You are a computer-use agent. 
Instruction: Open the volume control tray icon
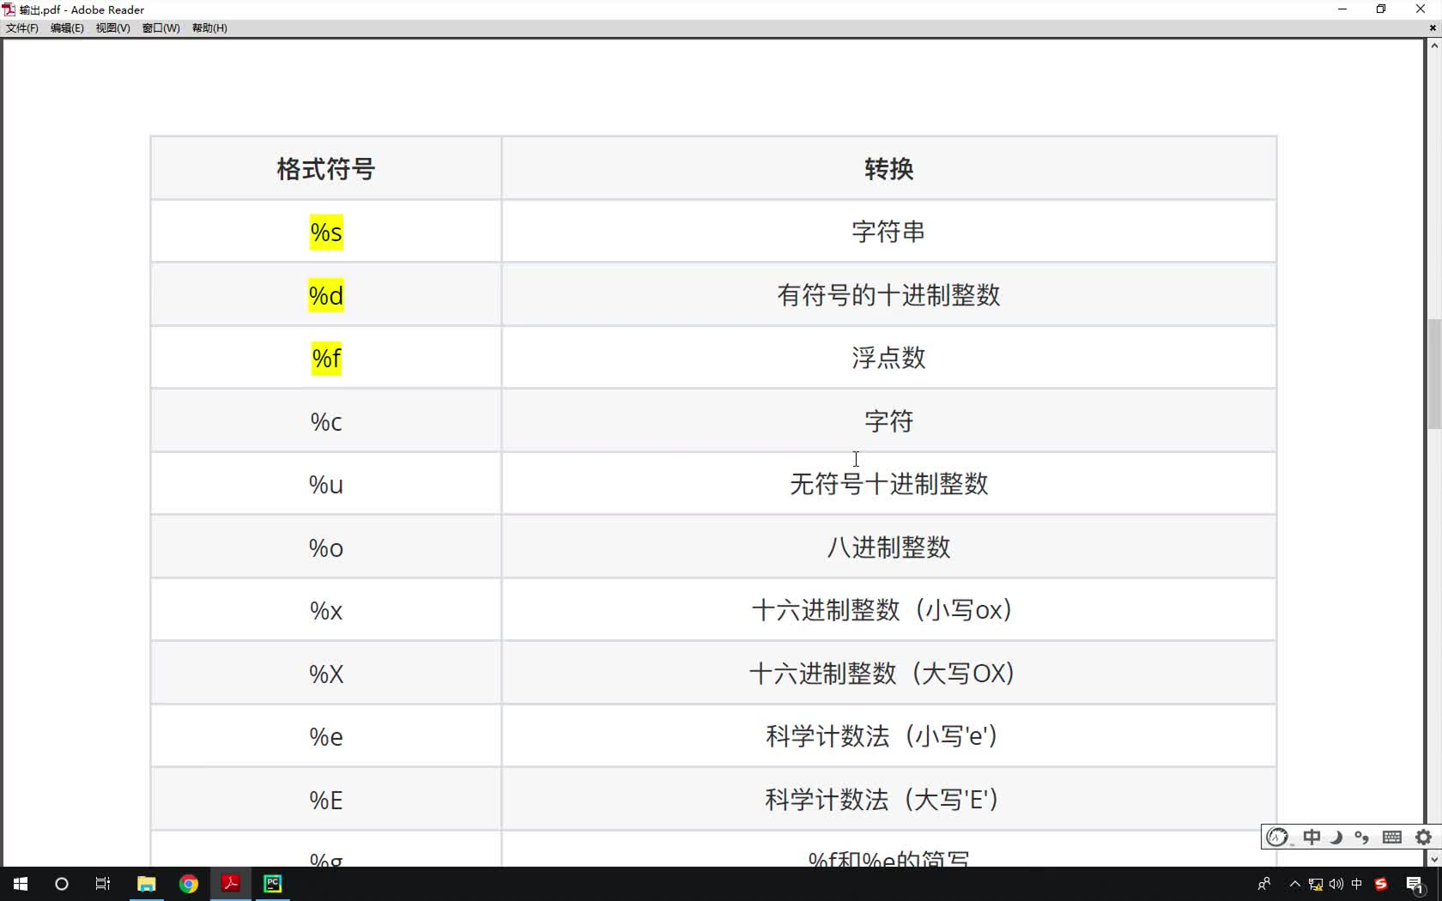pyautogui.click(x=1336, y=884)
